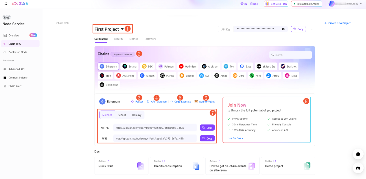
Task: Reveal the hidden API key with eye icon
Action: click(x=283, y=29)
